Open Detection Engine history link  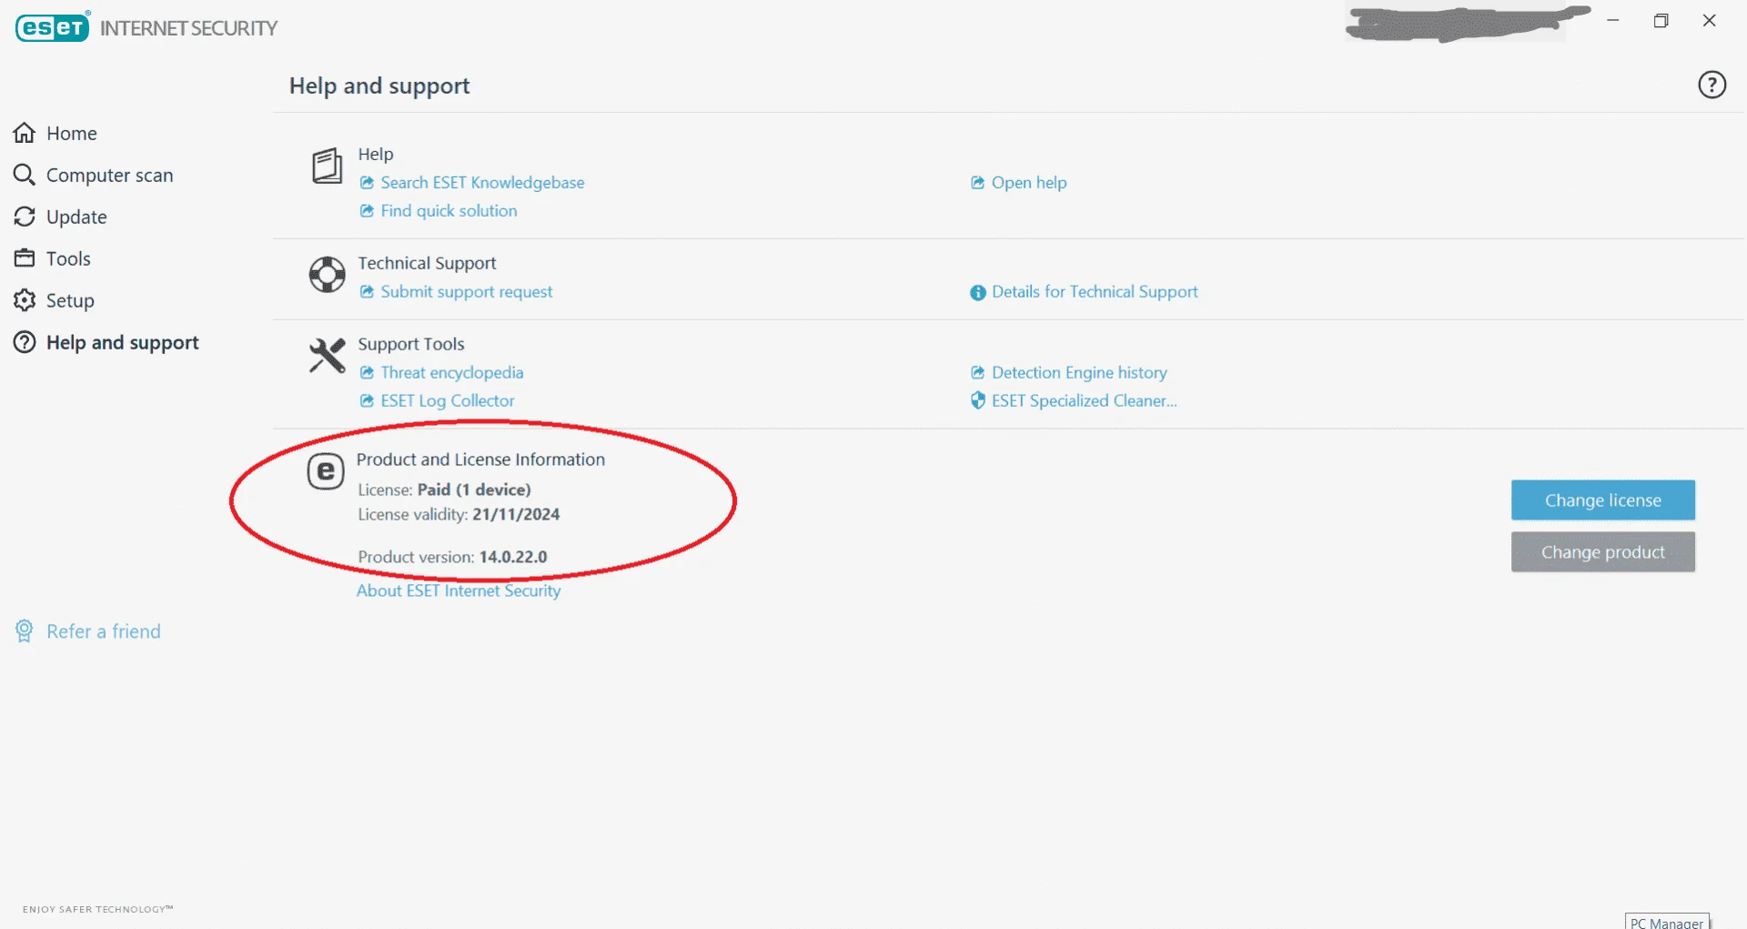tap(1079, 373)
